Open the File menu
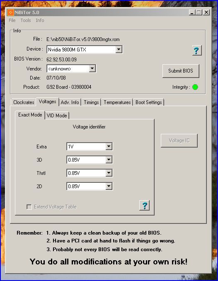 tap(12, 20)
